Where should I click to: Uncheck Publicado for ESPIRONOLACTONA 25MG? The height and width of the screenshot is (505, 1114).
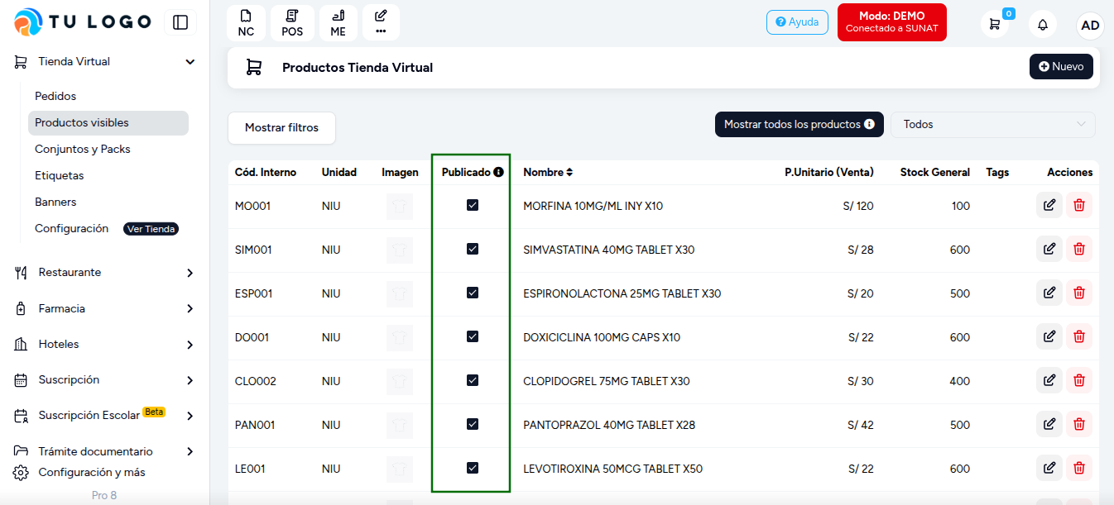click(473, 293)
